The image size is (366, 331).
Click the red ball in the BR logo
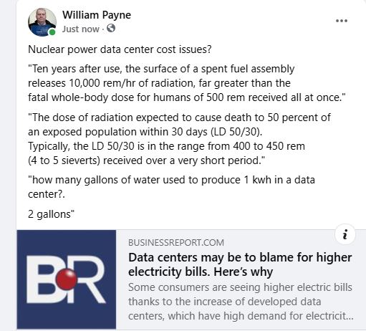(x=67, y=279)
